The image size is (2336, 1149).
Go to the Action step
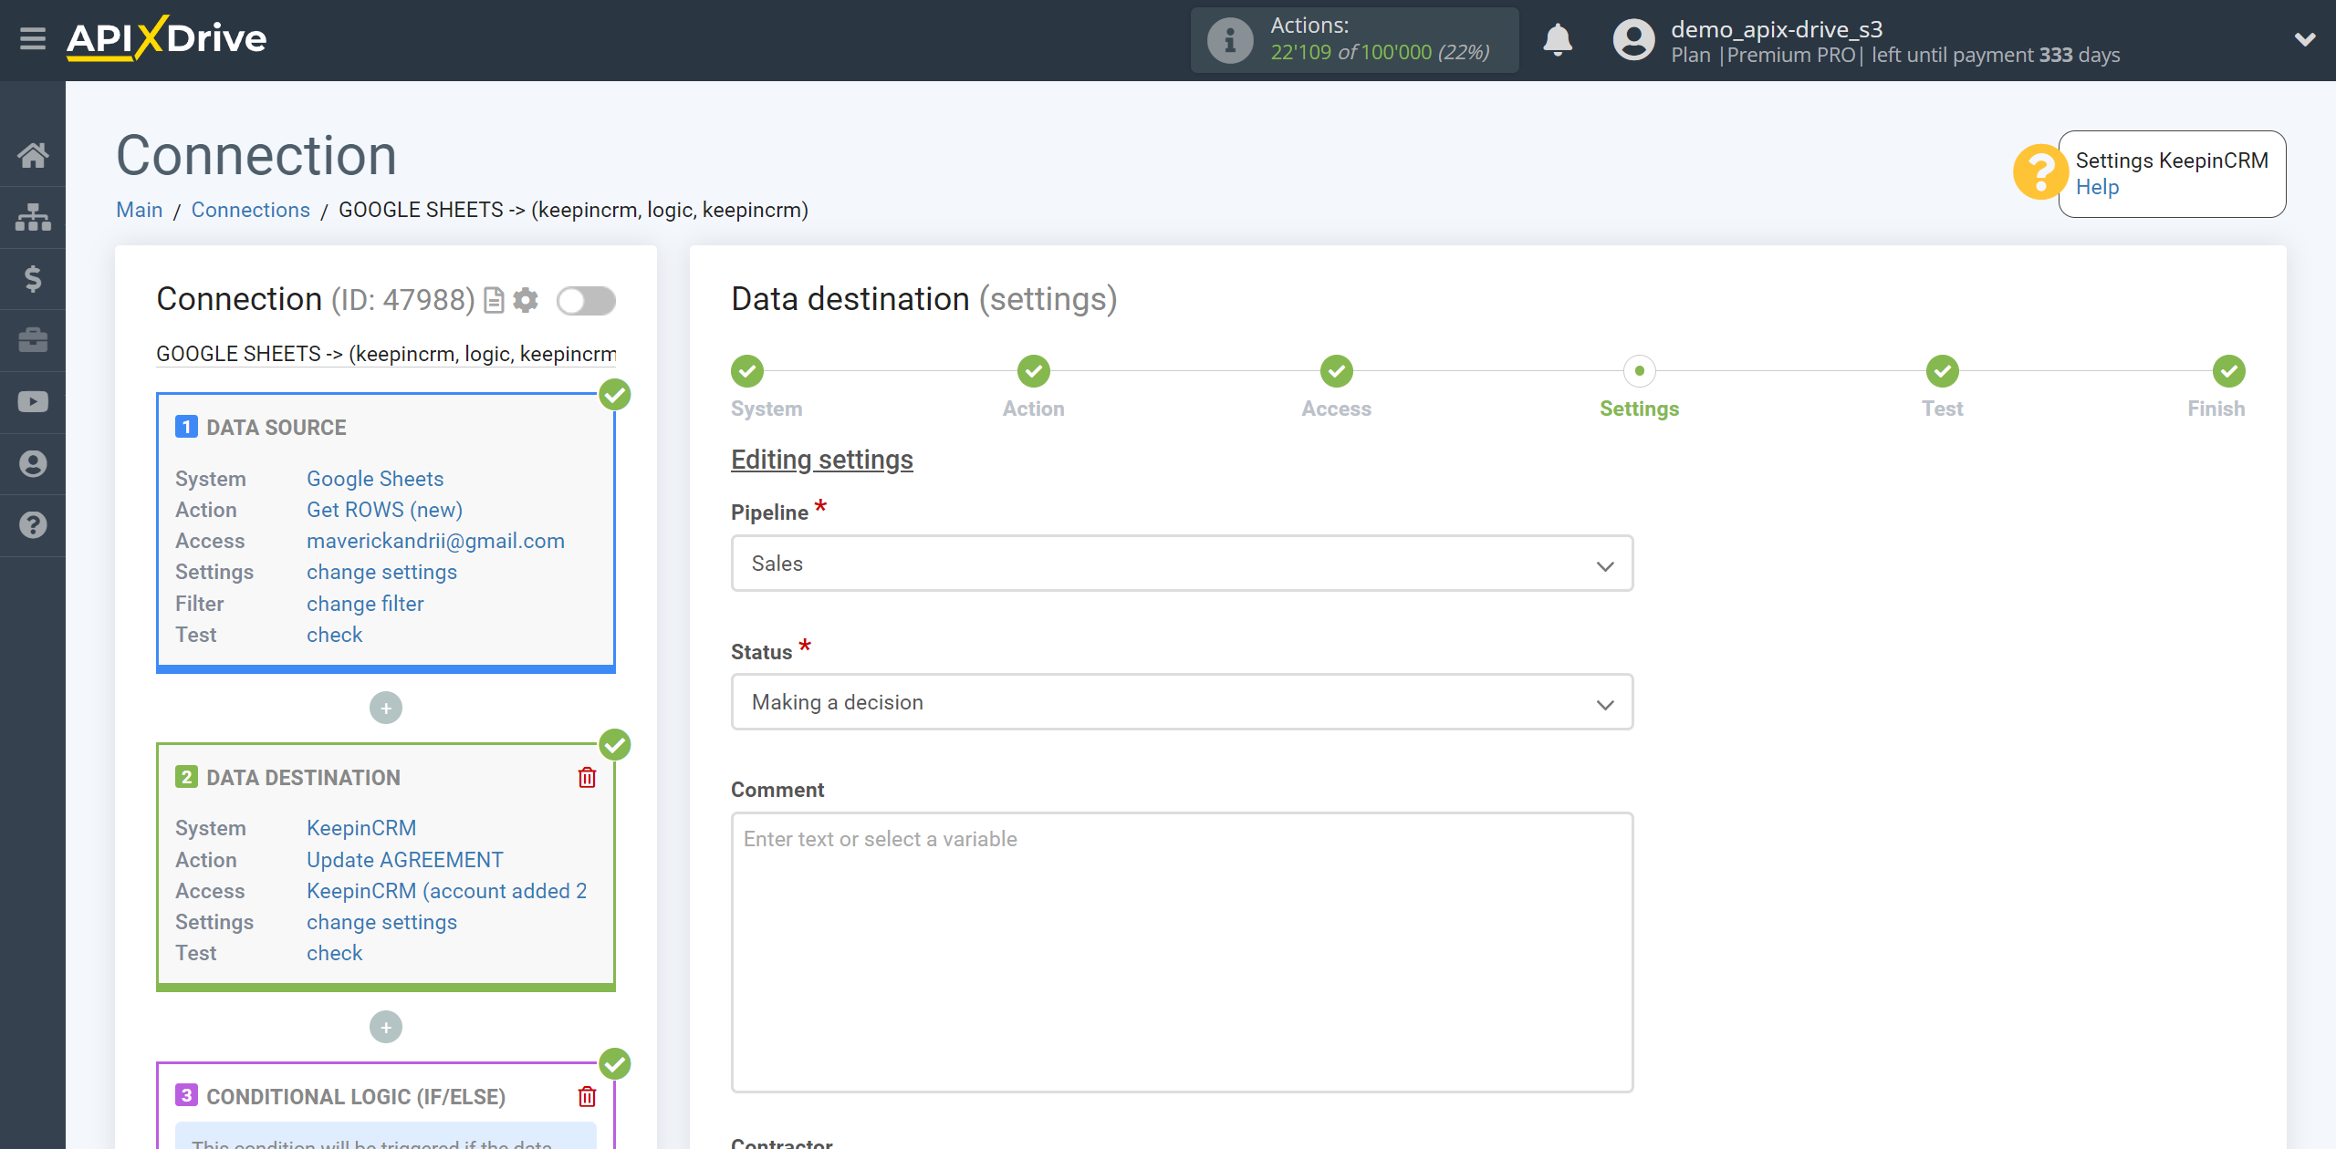tap(1033, 371)
